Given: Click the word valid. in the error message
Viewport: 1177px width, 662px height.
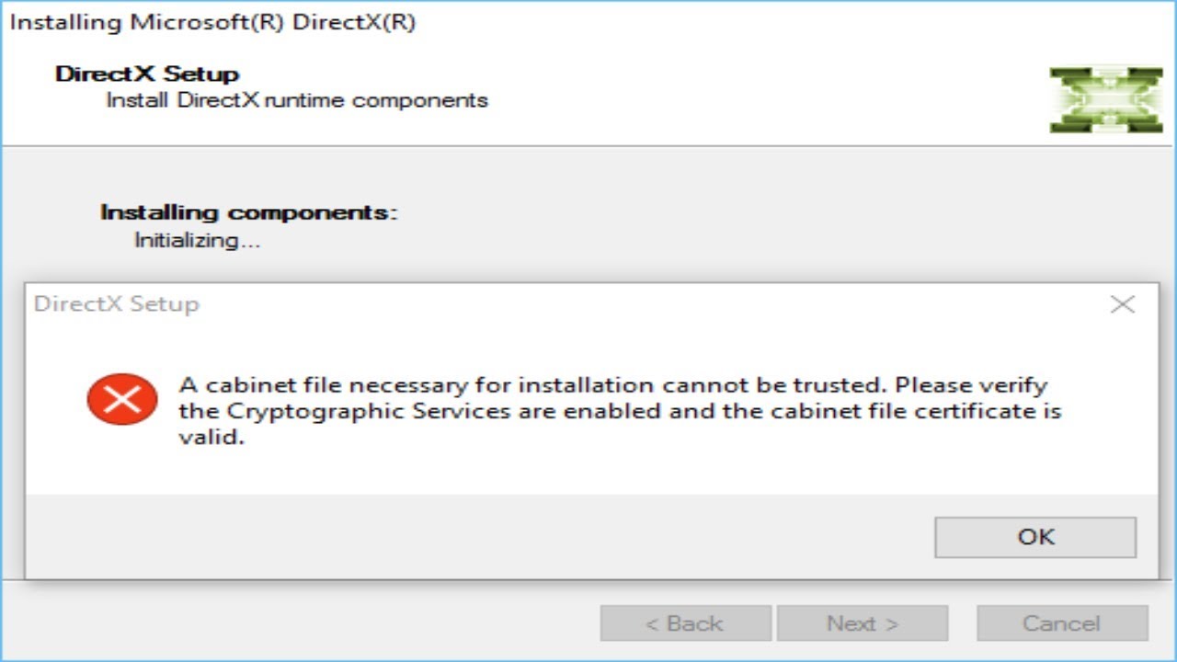Looking at the screenshot, I should pos(211,438).
